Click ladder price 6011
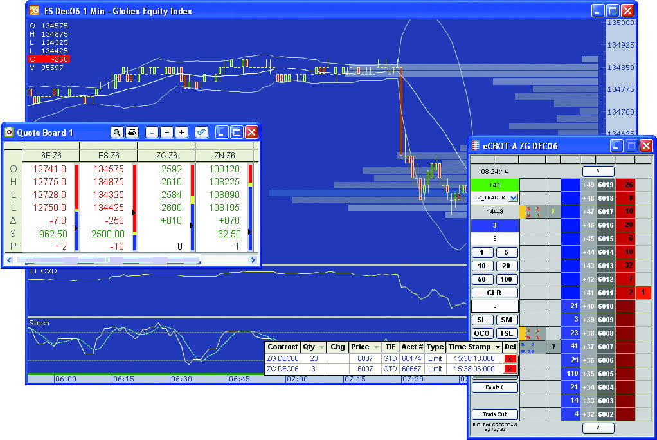 (606, 293)
